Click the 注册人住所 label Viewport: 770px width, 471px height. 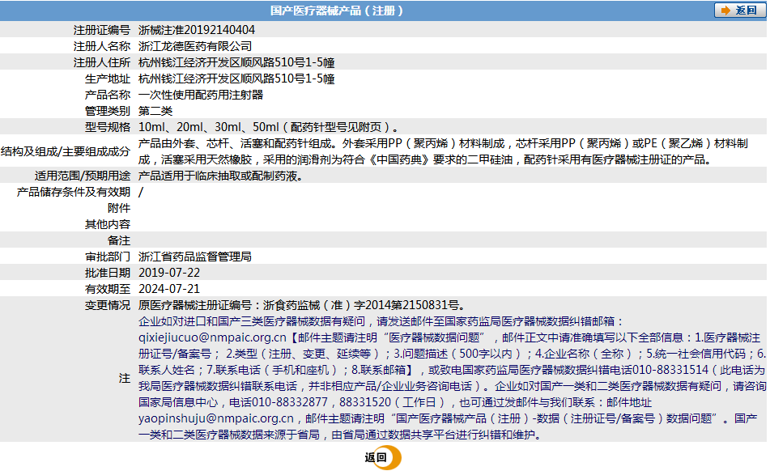pyautogui.click(x=102, y=62)
